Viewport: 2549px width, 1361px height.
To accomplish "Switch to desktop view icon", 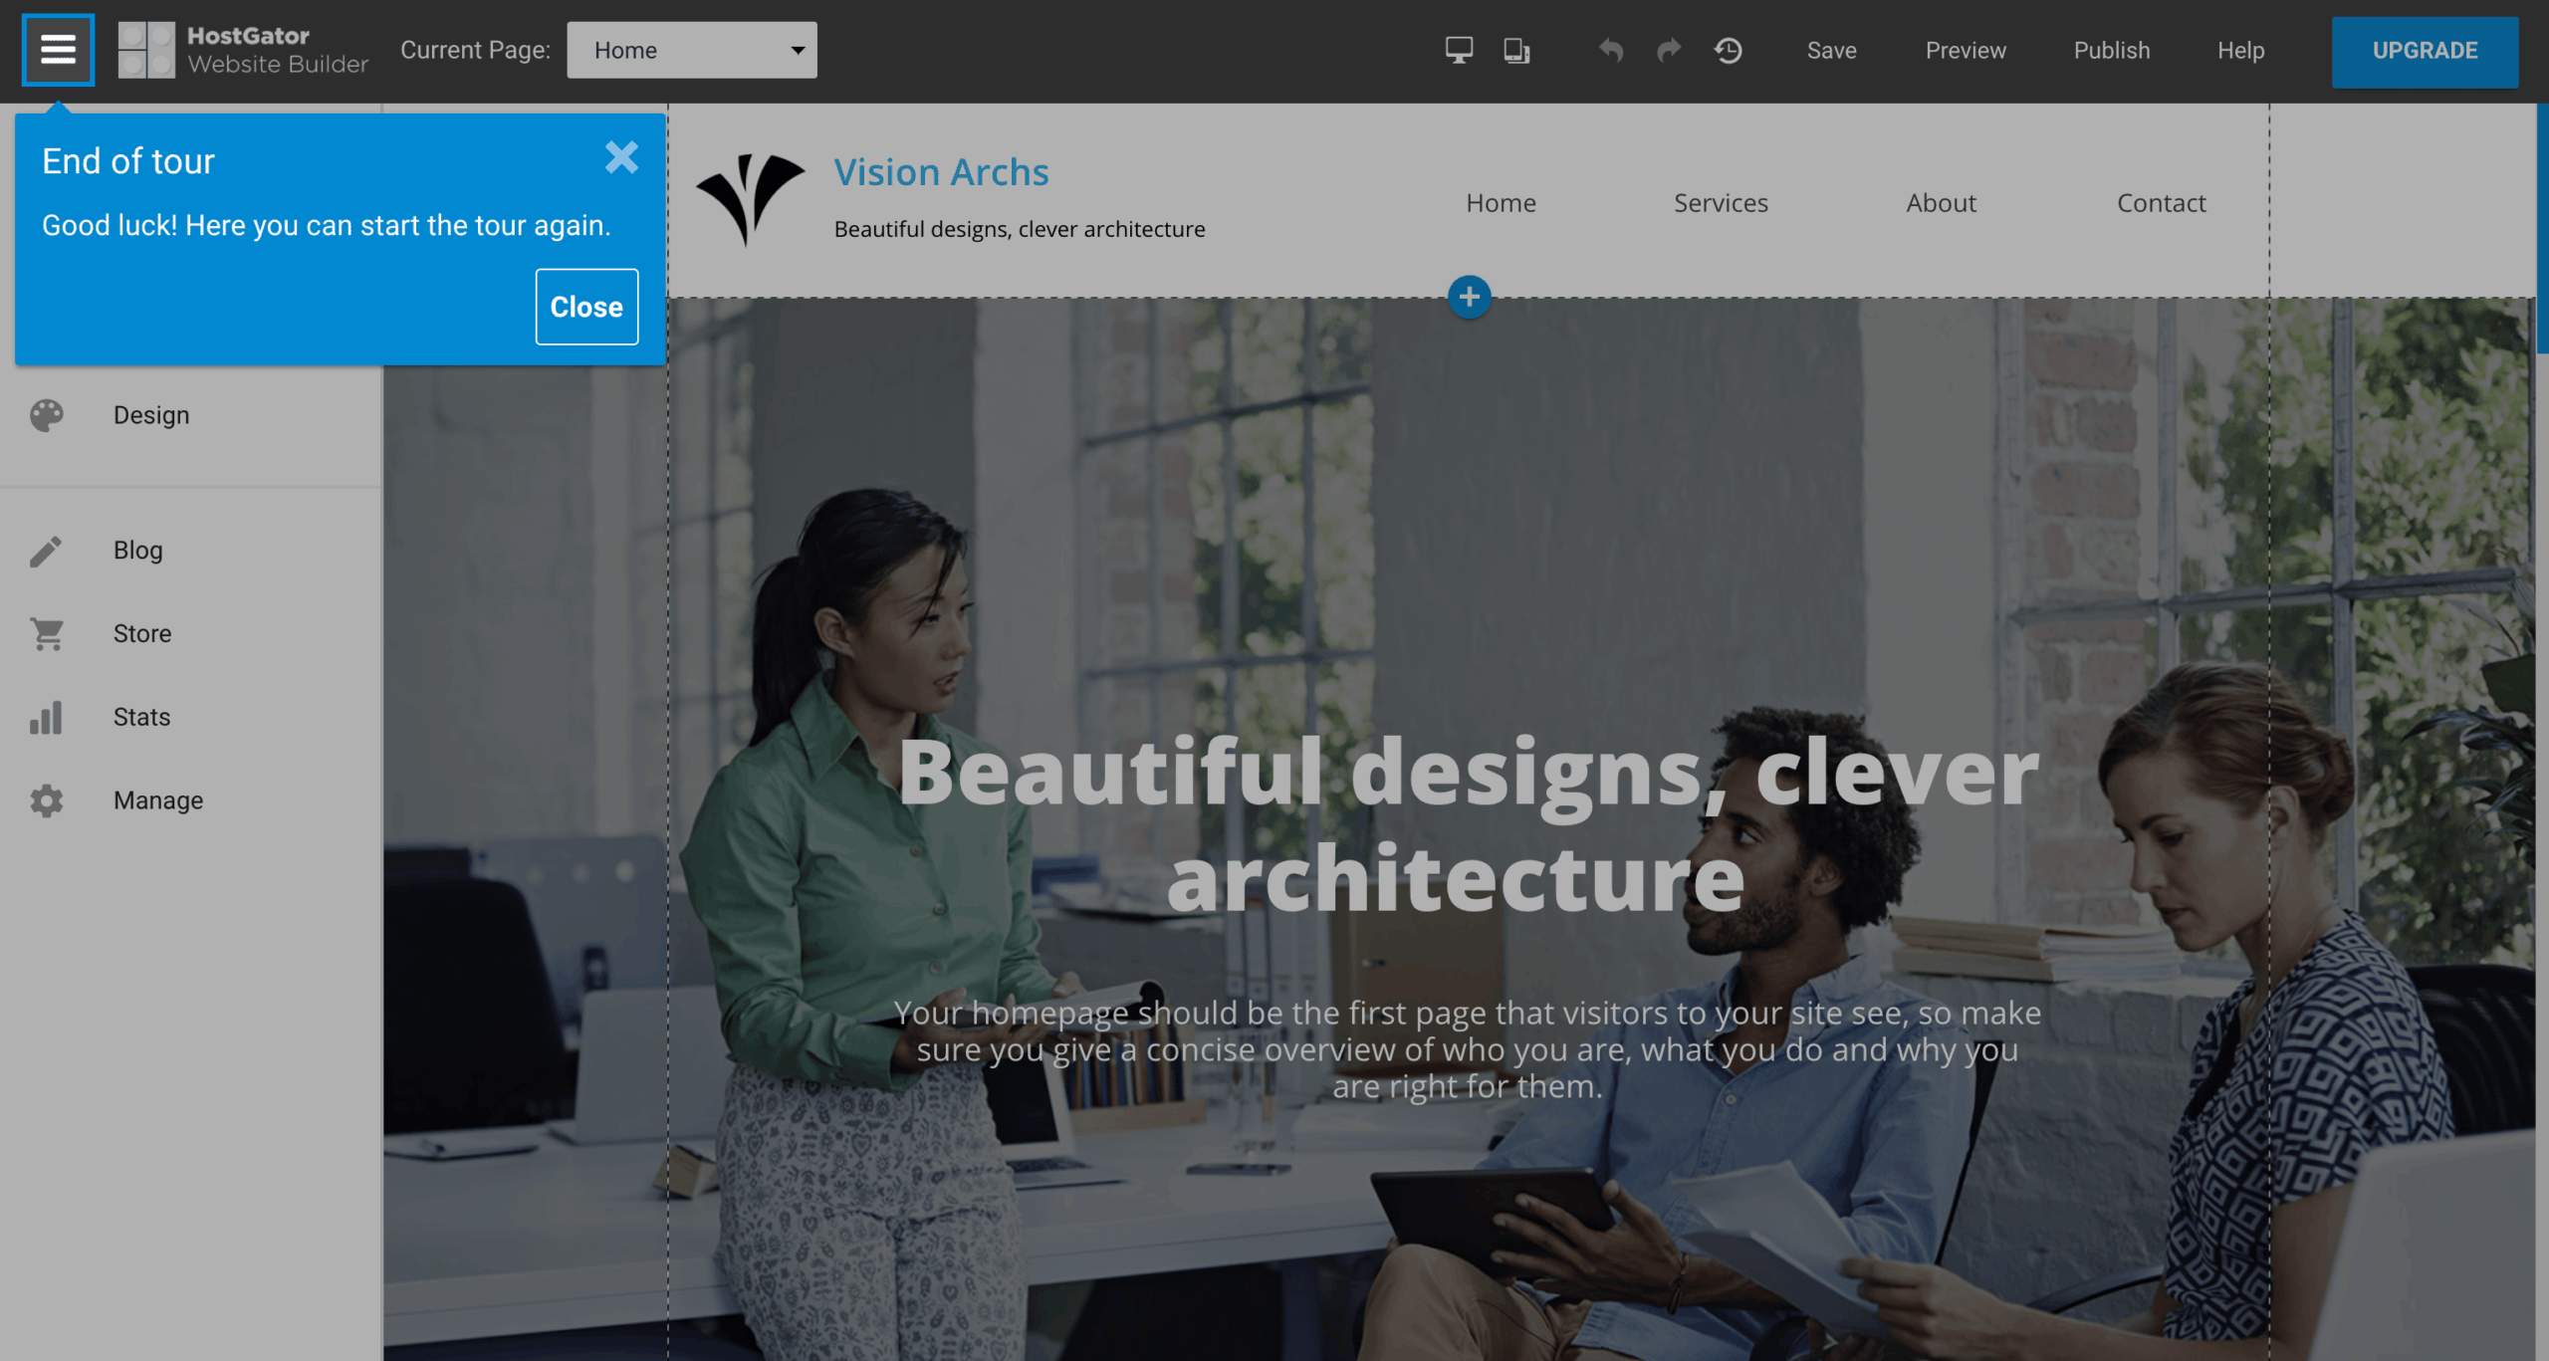I will point(1459,50).
